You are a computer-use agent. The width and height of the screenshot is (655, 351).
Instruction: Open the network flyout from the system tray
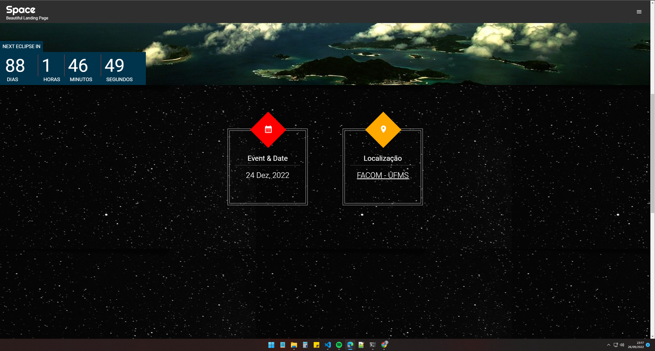coord(616,345)
